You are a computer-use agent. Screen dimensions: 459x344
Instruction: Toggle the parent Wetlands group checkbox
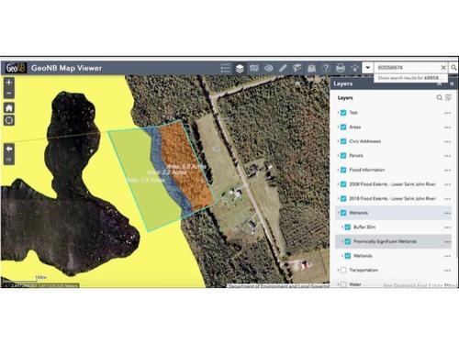click(x=343, y=213)
